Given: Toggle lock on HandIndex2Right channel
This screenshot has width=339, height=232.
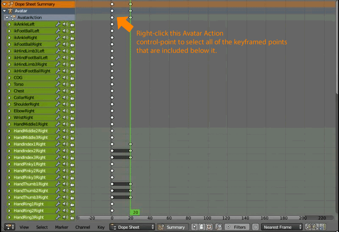Looking at the screenshot, I should click(x=72, y=151).
